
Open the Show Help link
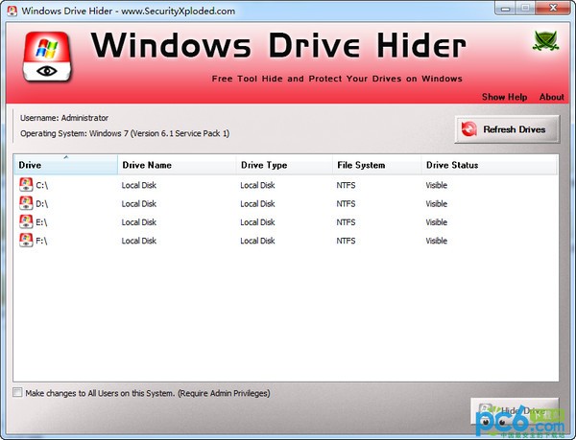504,97
